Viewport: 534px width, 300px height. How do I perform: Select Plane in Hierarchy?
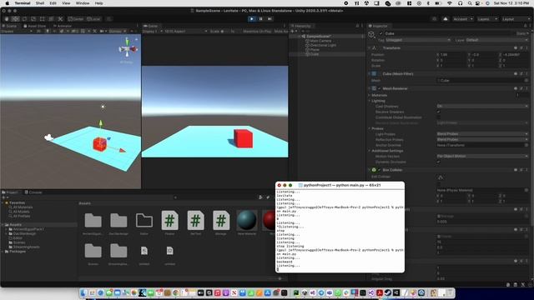[315, 50]
